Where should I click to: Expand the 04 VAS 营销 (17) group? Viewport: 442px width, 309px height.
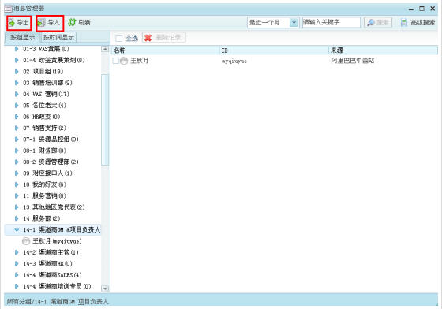[17, 94]
